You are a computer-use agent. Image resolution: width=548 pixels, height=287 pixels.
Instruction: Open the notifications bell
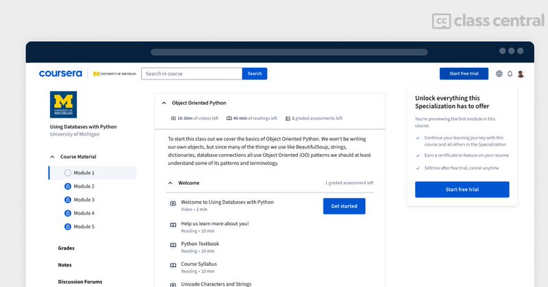[510, 73]
